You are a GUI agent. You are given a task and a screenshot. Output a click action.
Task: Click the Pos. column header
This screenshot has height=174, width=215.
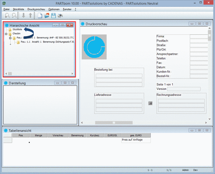(21, 135)
